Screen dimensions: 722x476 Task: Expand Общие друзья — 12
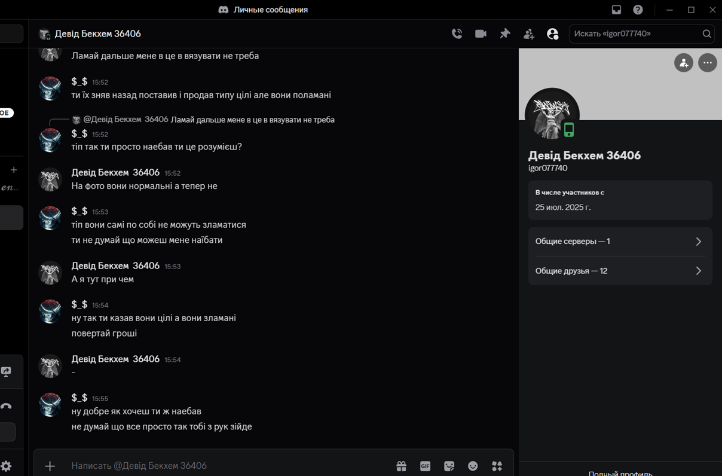(x=620, y=271)
